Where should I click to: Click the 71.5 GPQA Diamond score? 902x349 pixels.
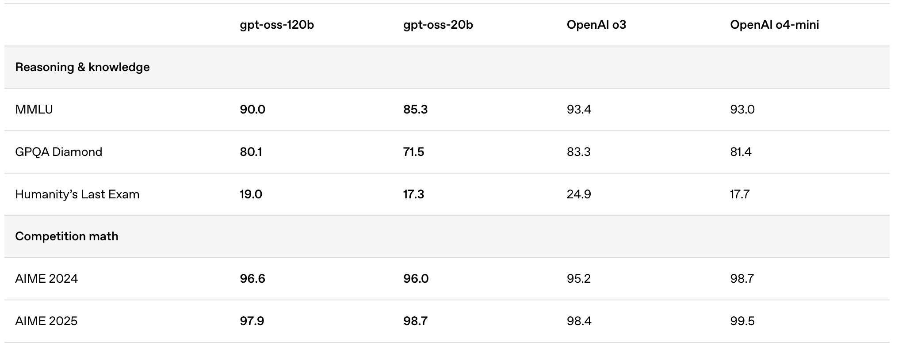pyautogui.click(x=413, y=152)
